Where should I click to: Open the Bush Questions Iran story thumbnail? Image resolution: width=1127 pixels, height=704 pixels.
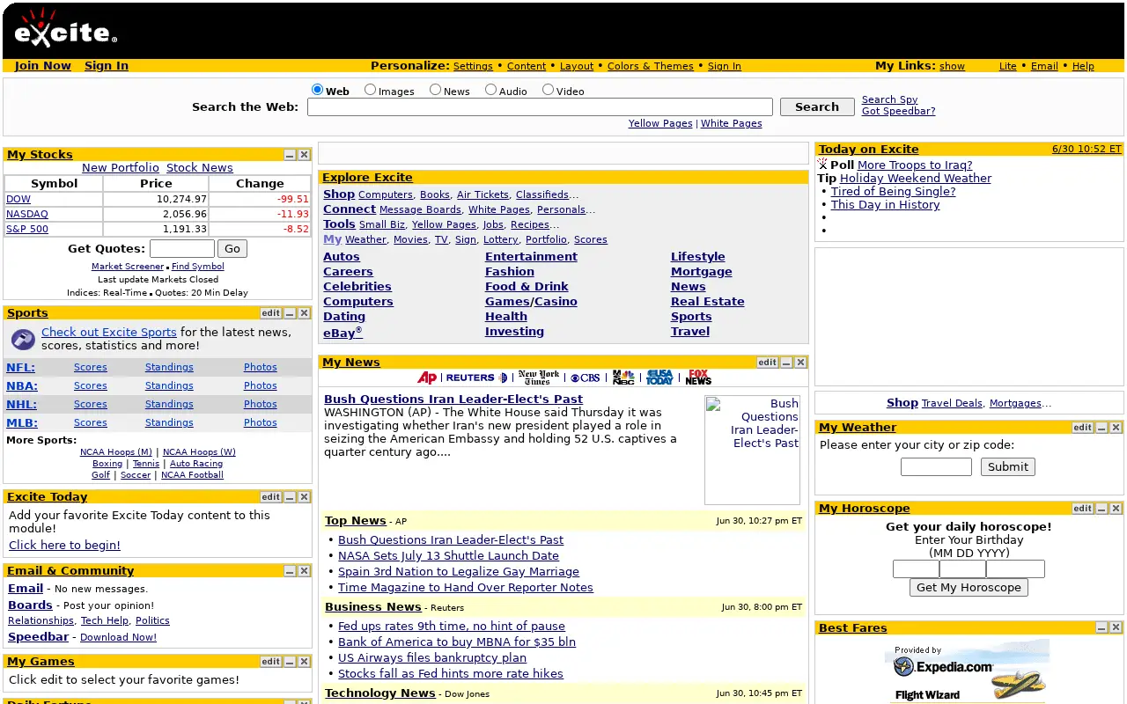tap(753, 450)
